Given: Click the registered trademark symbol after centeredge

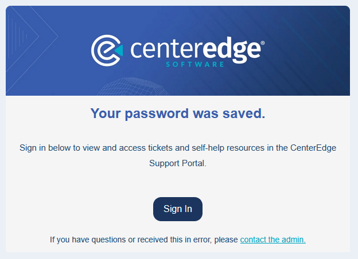Looking at the screenshot, I should (x=263, y=42).
